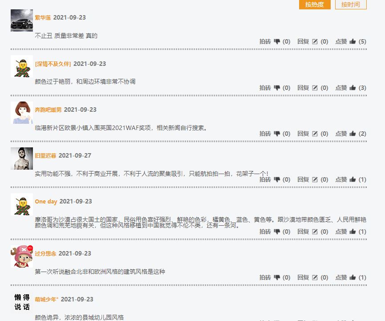Viewport: 385px width, 321px height.
Task: Click username 萌城少年°
Action: click(x=47, y=300)
